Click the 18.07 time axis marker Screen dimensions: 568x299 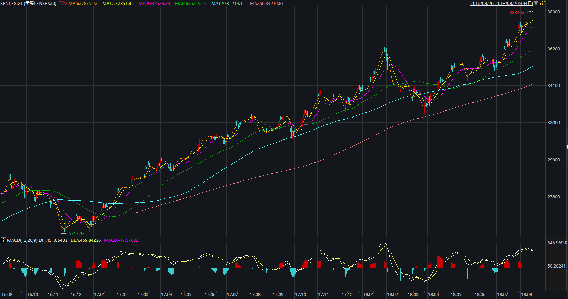(x=503, y=295)
